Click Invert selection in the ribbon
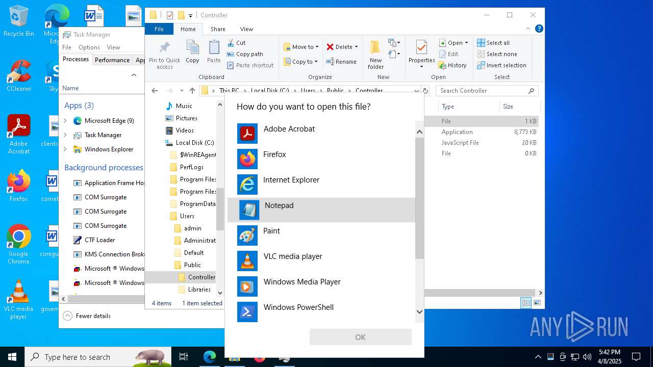Viewport: 653px width, 367px height. click(501, 65)
